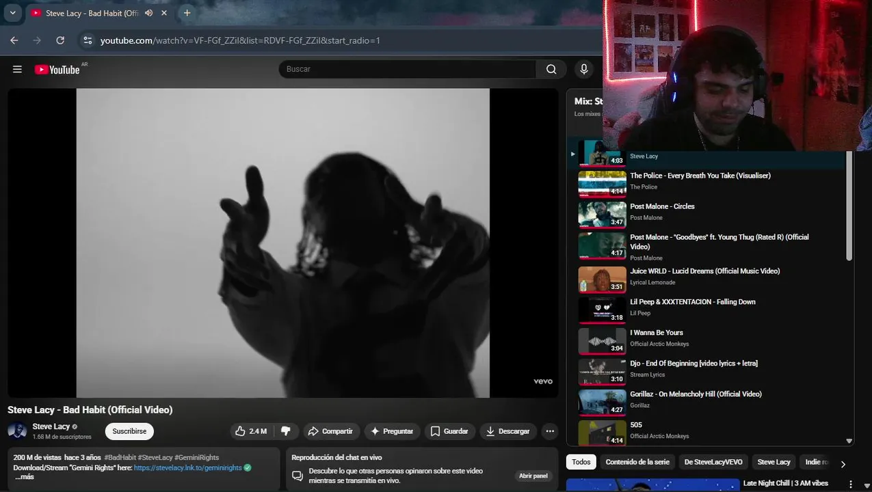Open more actions three-dot menu
The height and width of the screenshot is (492, 872).
550,431
